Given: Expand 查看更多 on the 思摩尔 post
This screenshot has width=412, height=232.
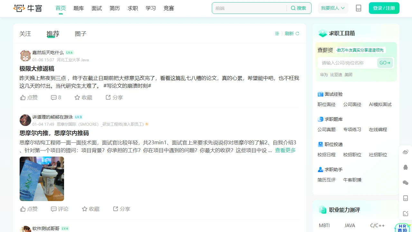Looking at the screenshot, I should point(285,150).
